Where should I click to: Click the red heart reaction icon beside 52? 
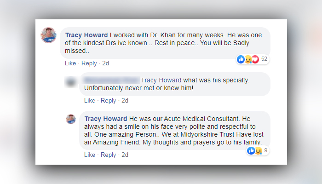pyautogui.click(x=254, y=59)
